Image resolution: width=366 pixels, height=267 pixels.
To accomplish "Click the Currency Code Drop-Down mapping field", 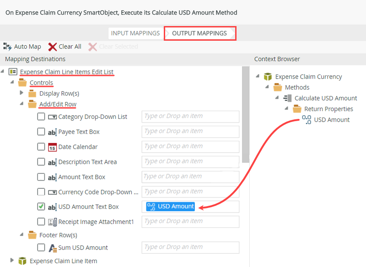I will pos(190,192).
